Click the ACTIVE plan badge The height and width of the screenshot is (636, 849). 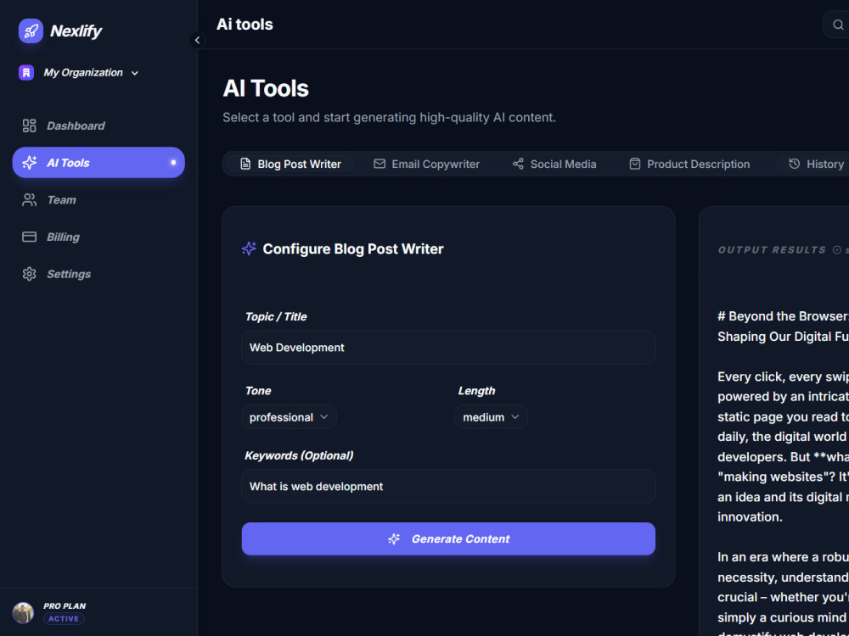pyautogui.click(x=64, y=619)
